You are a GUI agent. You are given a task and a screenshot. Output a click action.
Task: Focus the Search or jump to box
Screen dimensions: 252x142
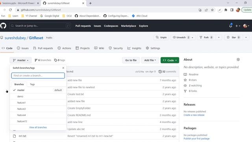(40, 26)
